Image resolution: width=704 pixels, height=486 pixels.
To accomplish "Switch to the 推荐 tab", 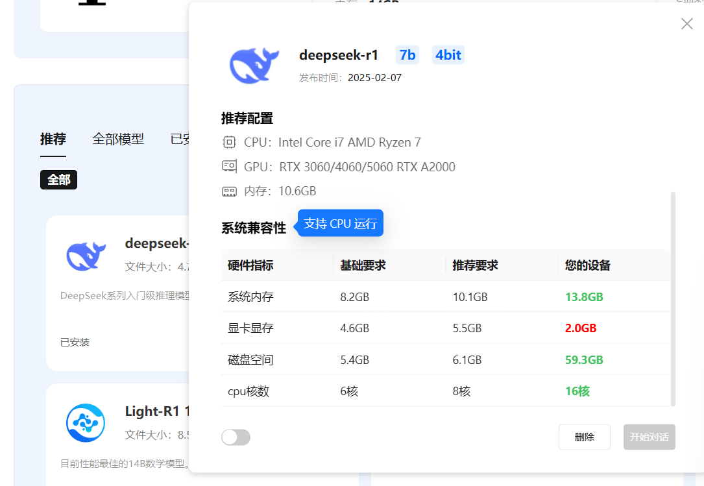I will (x=53, y=140).
